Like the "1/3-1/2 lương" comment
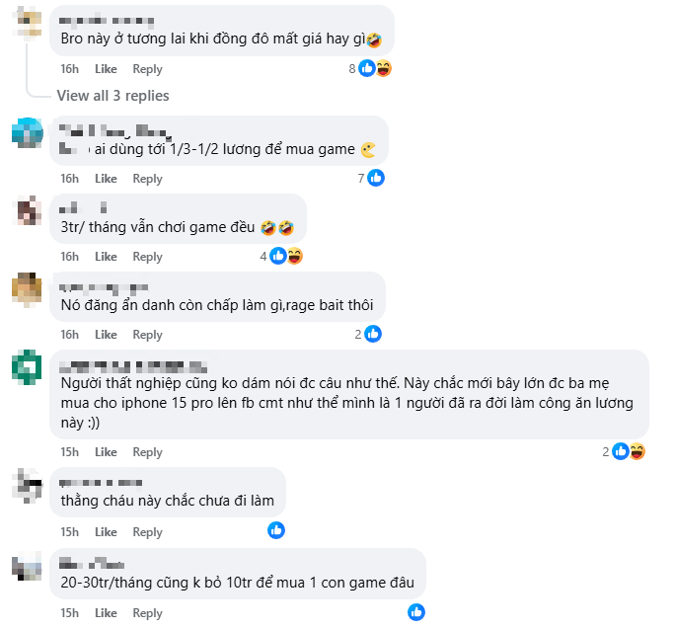The image size is (675, 629). pos(106,179)
